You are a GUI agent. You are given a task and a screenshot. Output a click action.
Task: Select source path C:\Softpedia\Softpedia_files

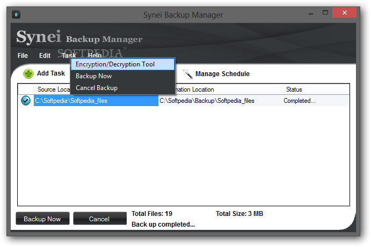96,101
